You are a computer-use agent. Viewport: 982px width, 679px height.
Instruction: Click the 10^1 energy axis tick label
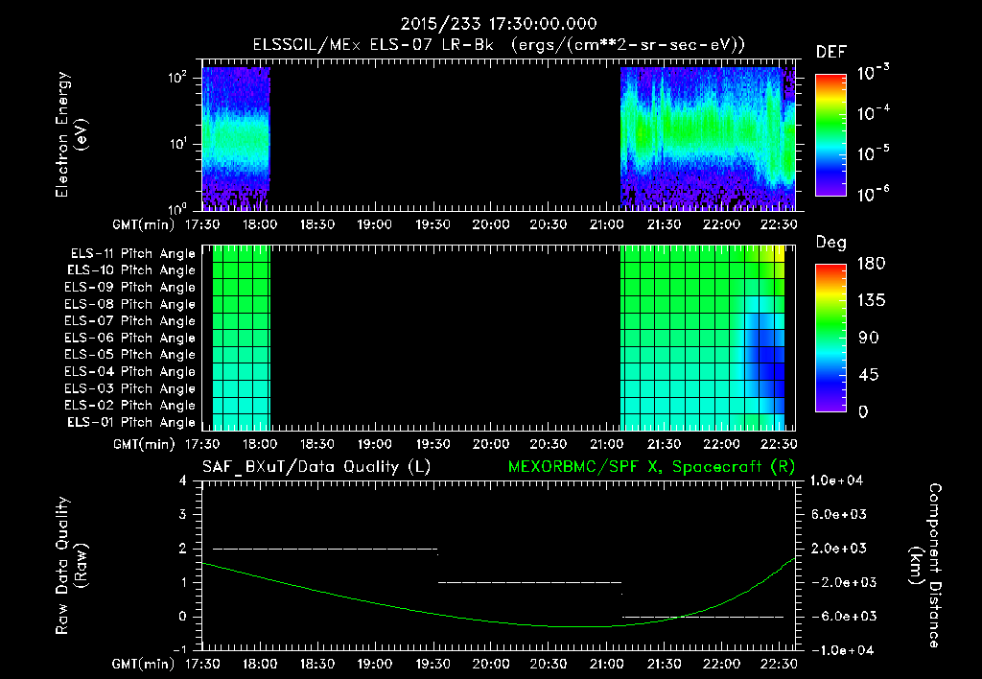coord(177,144)
